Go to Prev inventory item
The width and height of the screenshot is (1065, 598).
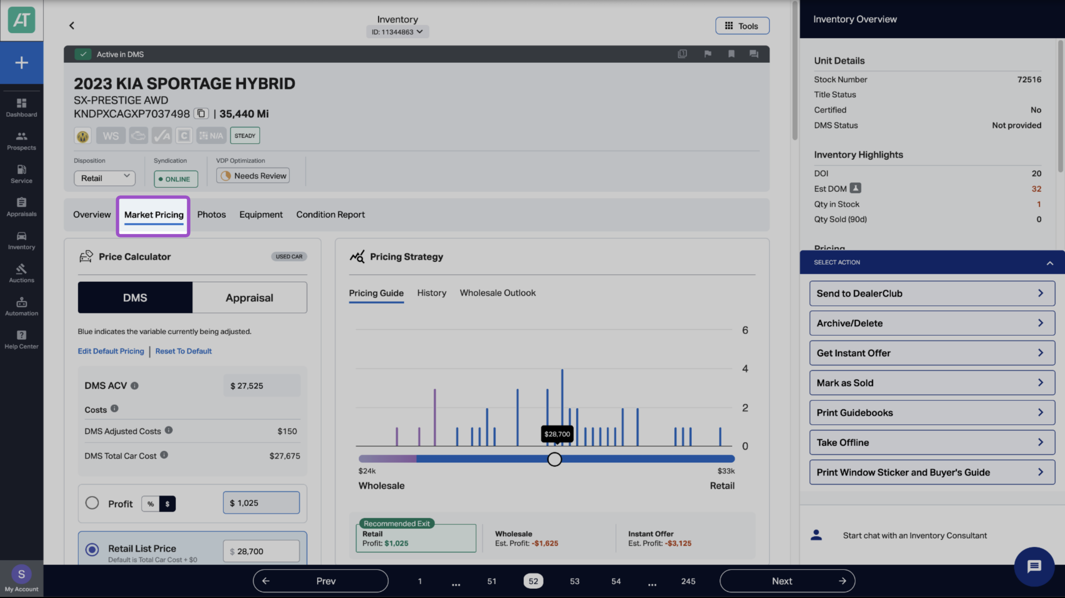(x=320, y=581)
